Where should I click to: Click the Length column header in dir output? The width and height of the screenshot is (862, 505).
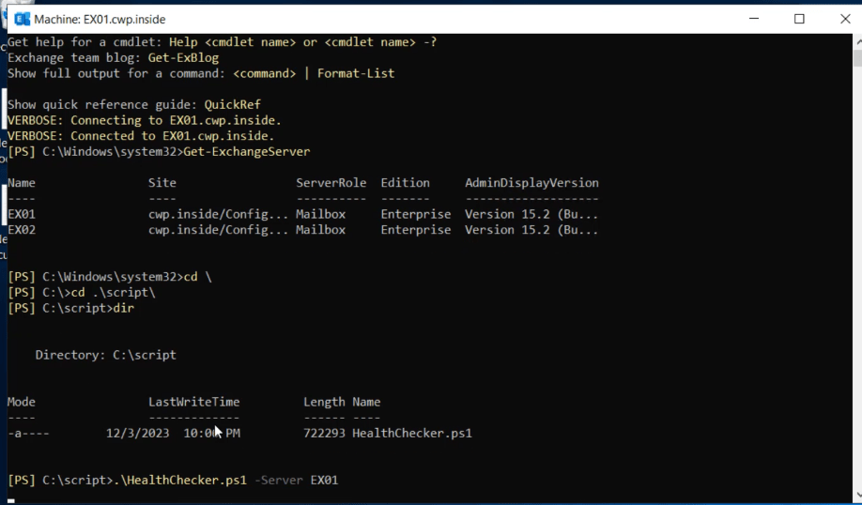(324, 402)
